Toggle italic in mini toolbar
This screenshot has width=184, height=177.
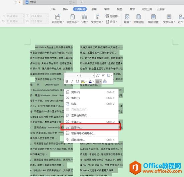pyautogui.click(x=72, y=81)
